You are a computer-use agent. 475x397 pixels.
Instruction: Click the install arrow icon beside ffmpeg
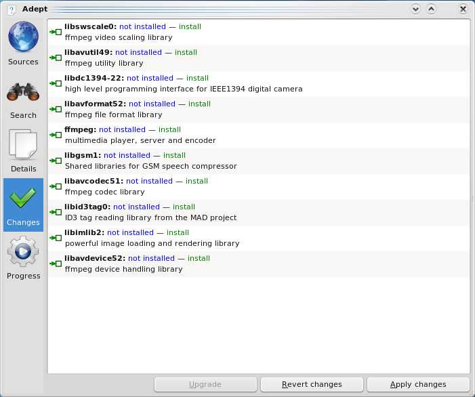(56, 135)
